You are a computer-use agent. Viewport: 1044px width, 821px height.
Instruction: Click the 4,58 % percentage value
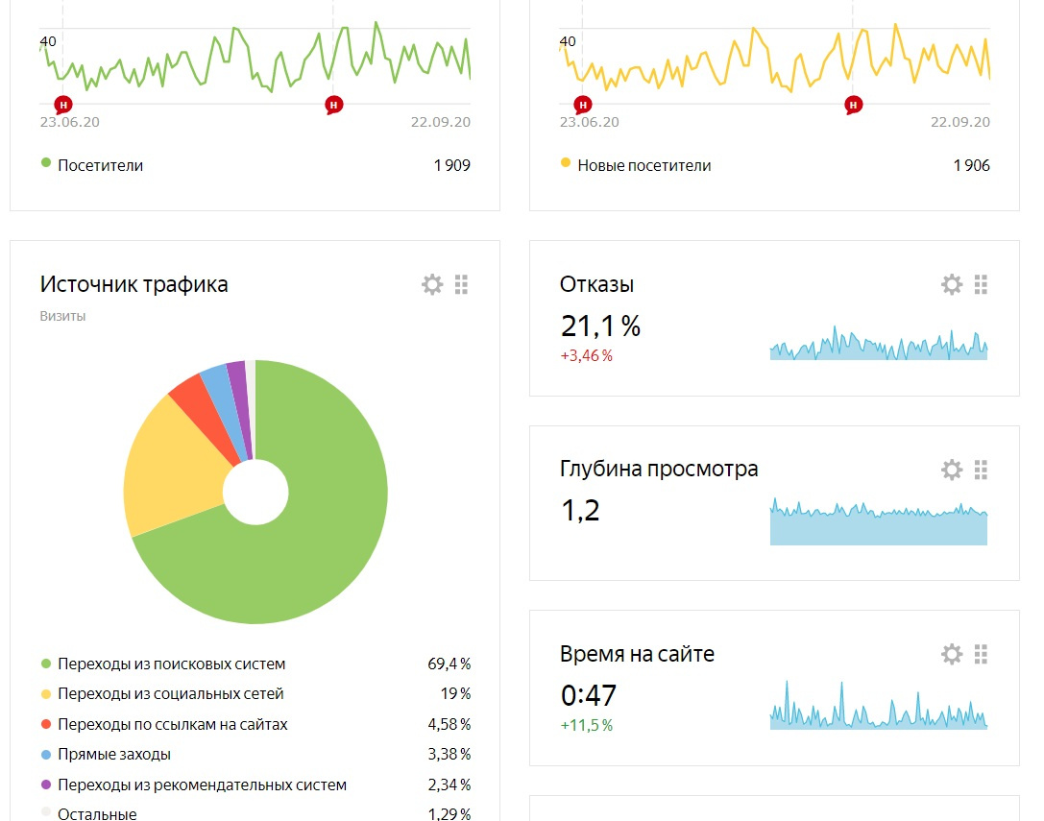[449, 724]
